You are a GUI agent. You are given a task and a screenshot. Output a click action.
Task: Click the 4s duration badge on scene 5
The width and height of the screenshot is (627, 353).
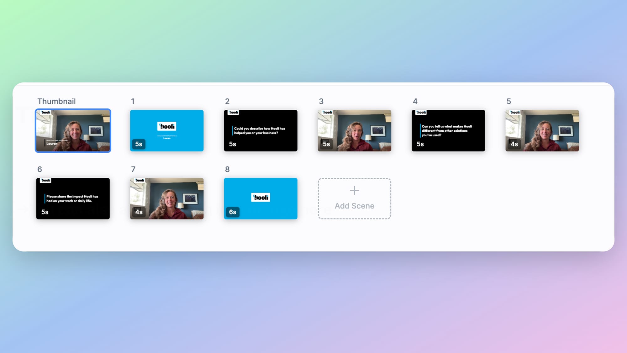pos(514,144)
